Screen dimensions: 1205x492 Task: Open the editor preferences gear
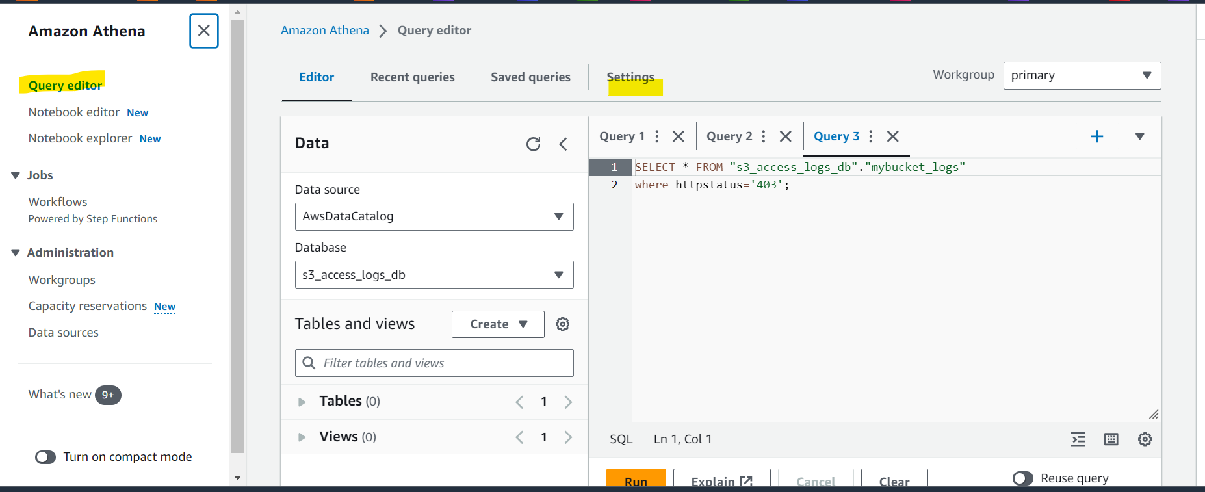click(x=1145, y=439)
